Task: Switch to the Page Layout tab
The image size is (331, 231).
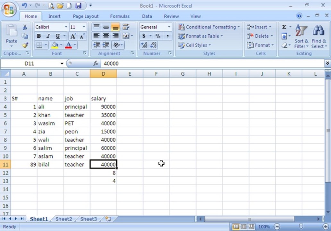Action: 86,16
